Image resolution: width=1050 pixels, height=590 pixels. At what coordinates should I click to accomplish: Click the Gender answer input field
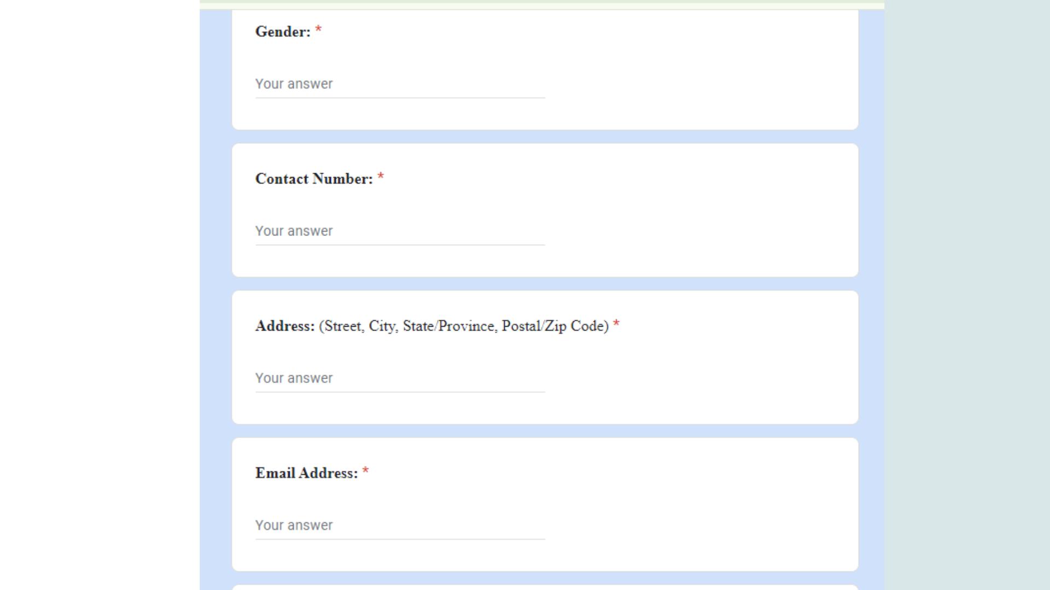(399, 84)
